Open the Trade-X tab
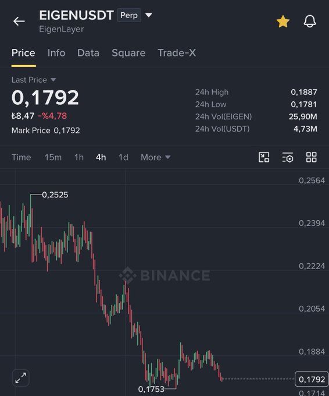This screenshot has width=329, height=396. click(x=177, y=53)
